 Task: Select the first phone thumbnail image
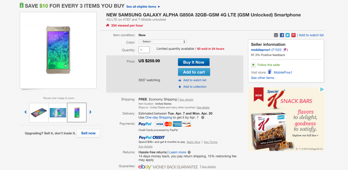(39, 113)
